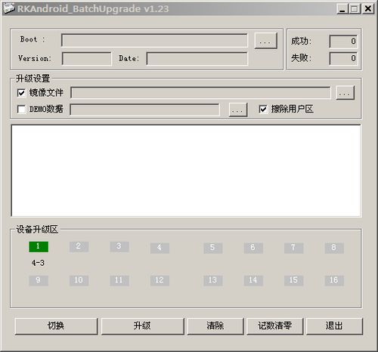Select device slot 9

[39, 280]
